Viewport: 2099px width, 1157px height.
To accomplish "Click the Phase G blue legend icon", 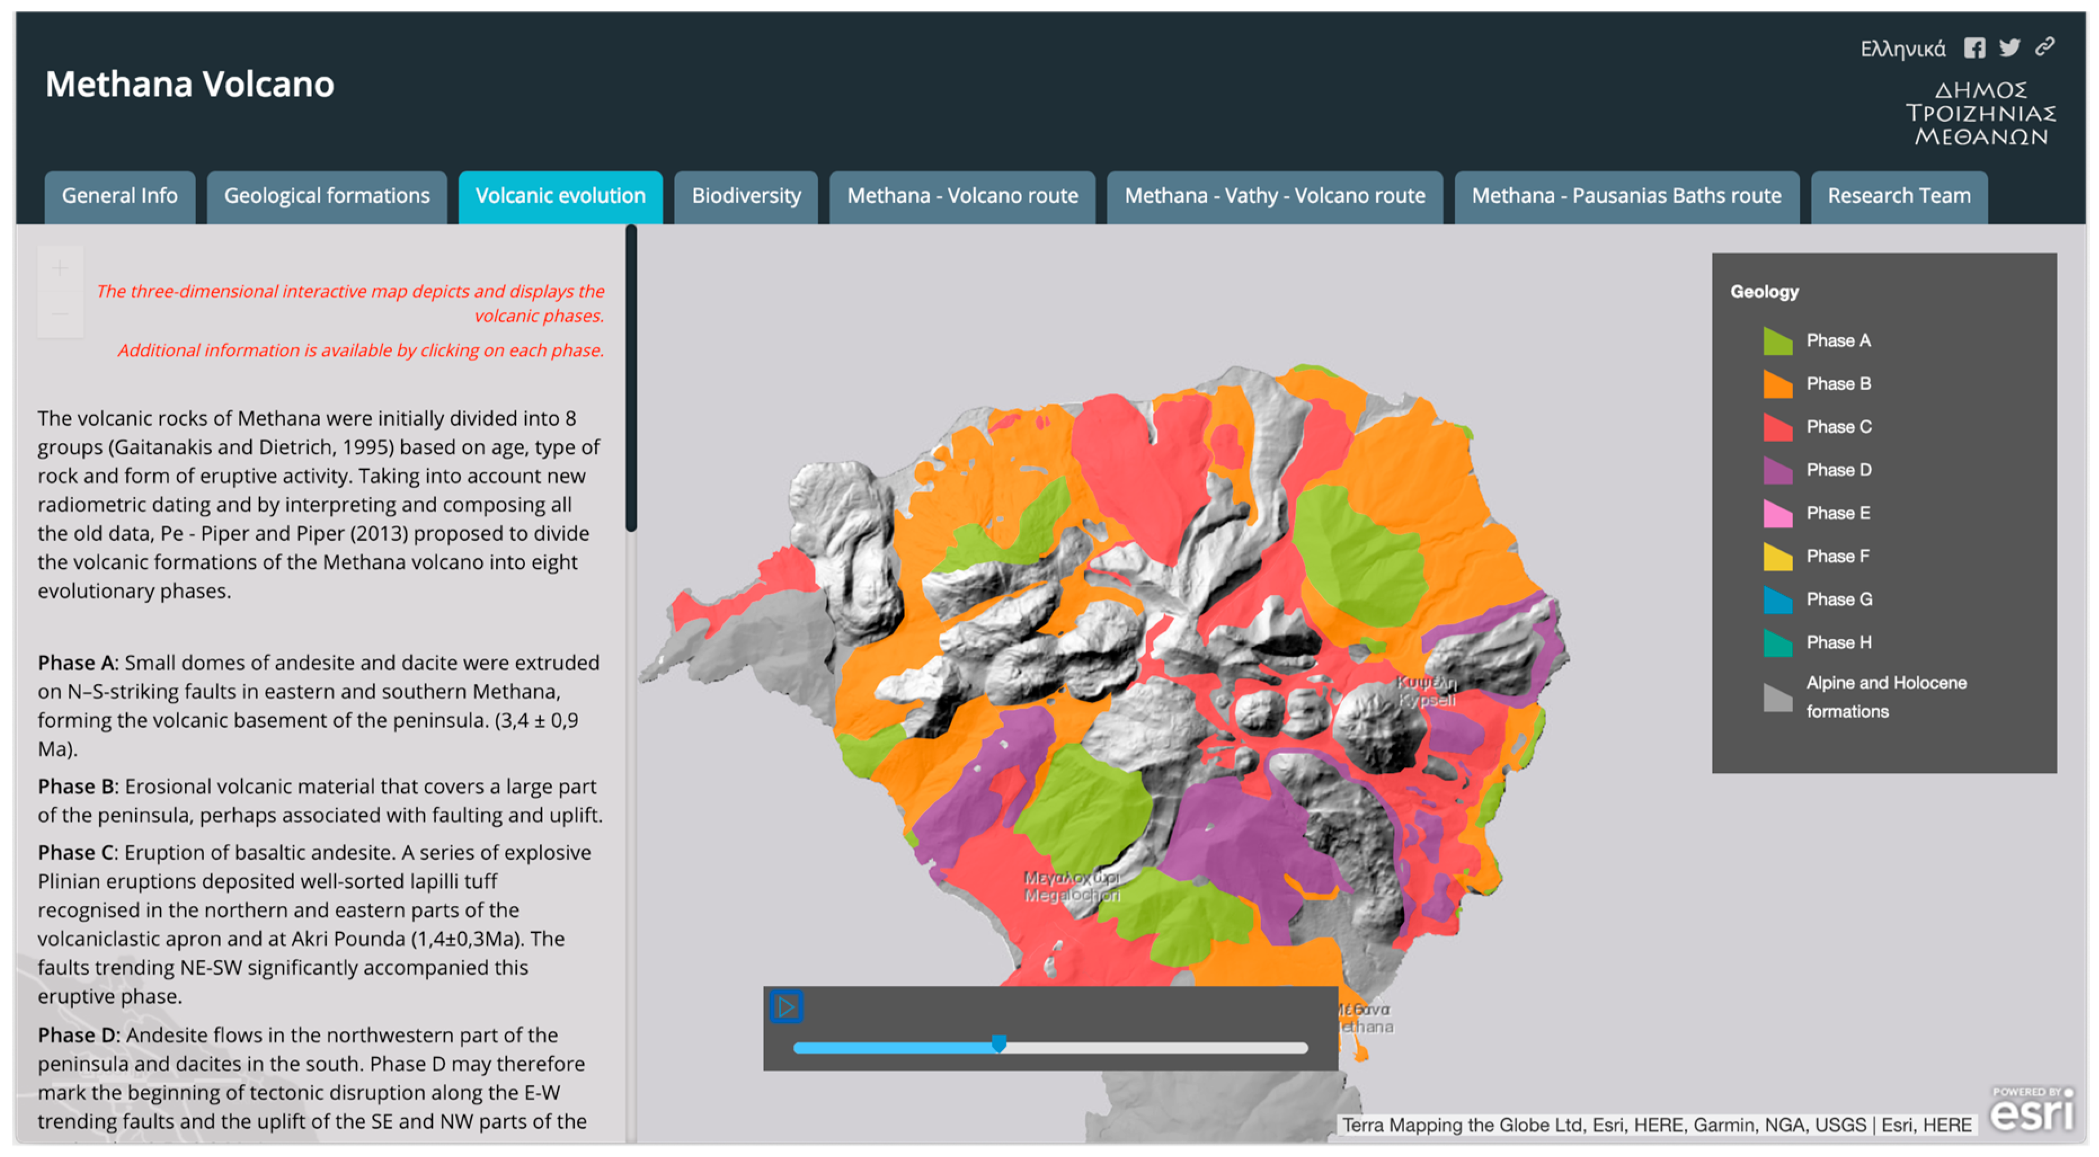I will point(1777,600).
